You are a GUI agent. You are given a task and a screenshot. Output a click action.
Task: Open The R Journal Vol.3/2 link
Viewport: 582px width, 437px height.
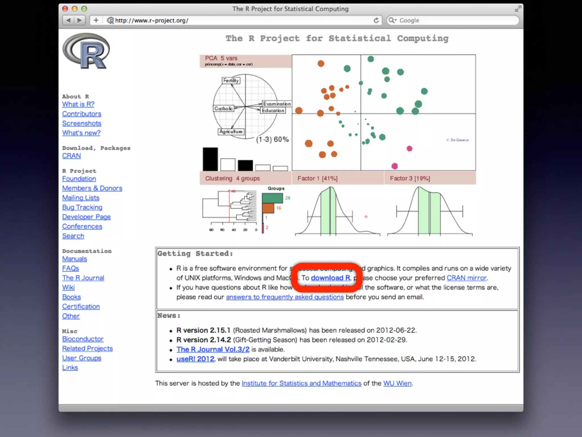[x=213, y=349]
